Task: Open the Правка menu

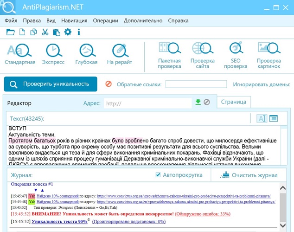Action: click(x=32, y=20)
